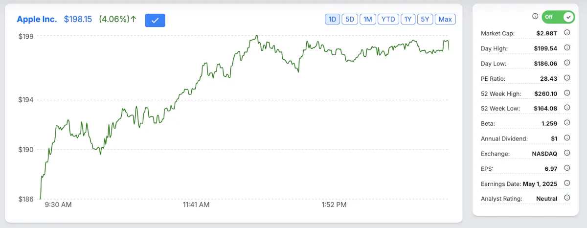This screenshot has height=228, width=587.
Task: Switch chart to 5D range
Action: pos(350,20)
